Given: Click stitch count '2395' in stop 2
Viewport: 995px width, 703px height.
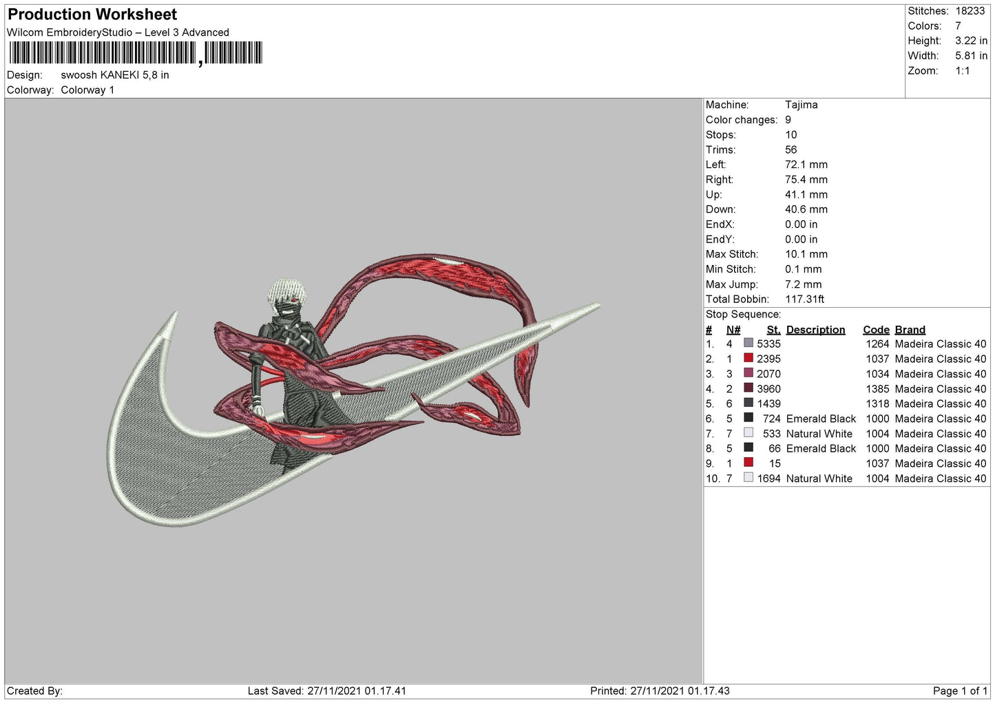Looking at the screenshot, I should click(768, 359).
